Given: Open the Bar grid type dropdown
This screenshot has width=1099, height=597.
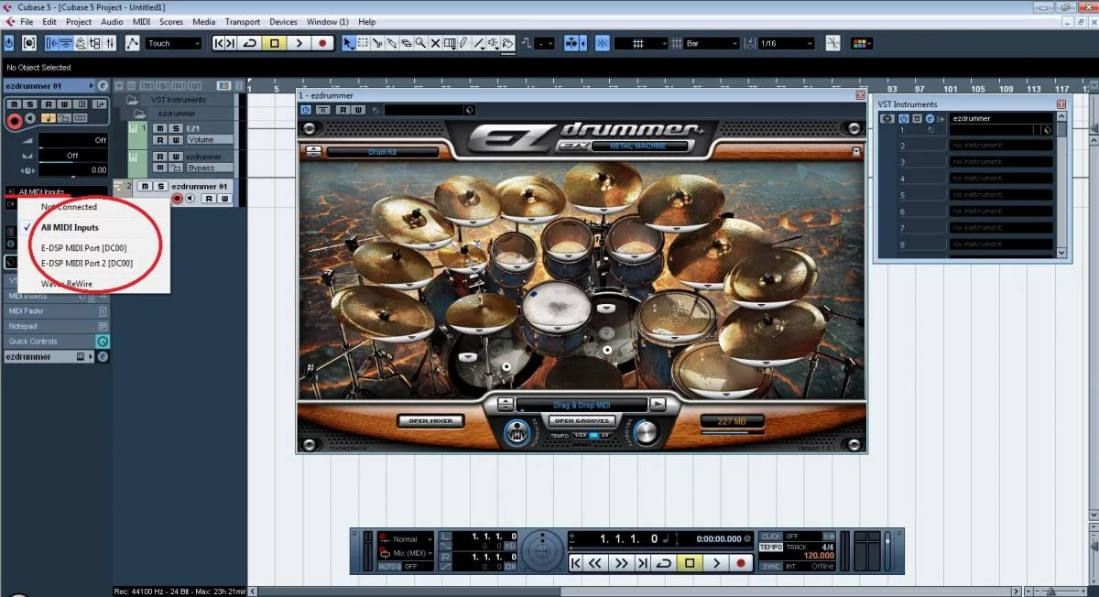Looking at the screenshot, I should pyautogui.click(x=712, y=43).
